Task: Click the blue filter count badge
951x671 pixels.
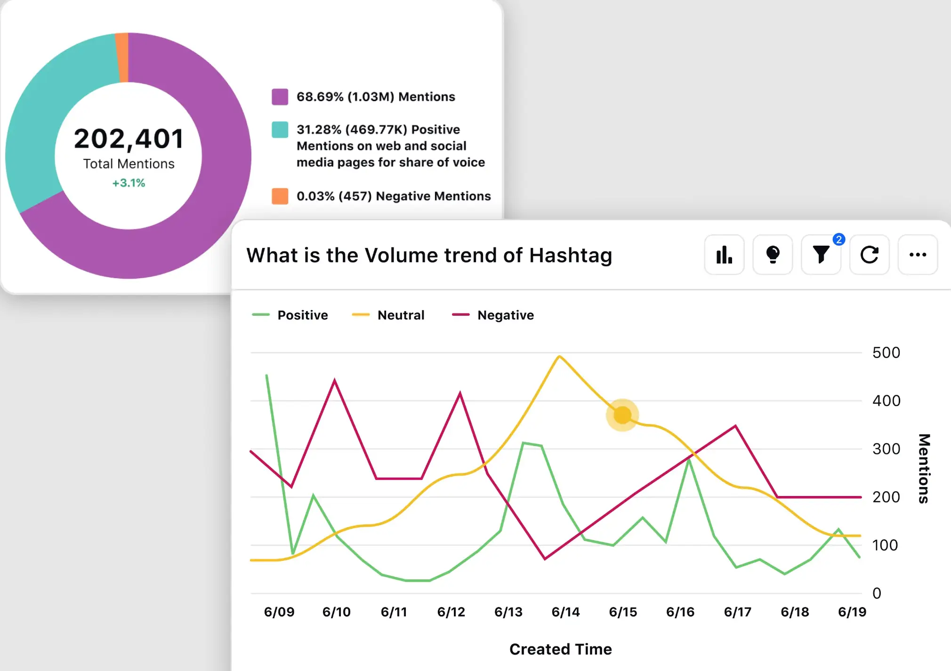Action: (x=838, y=240)
